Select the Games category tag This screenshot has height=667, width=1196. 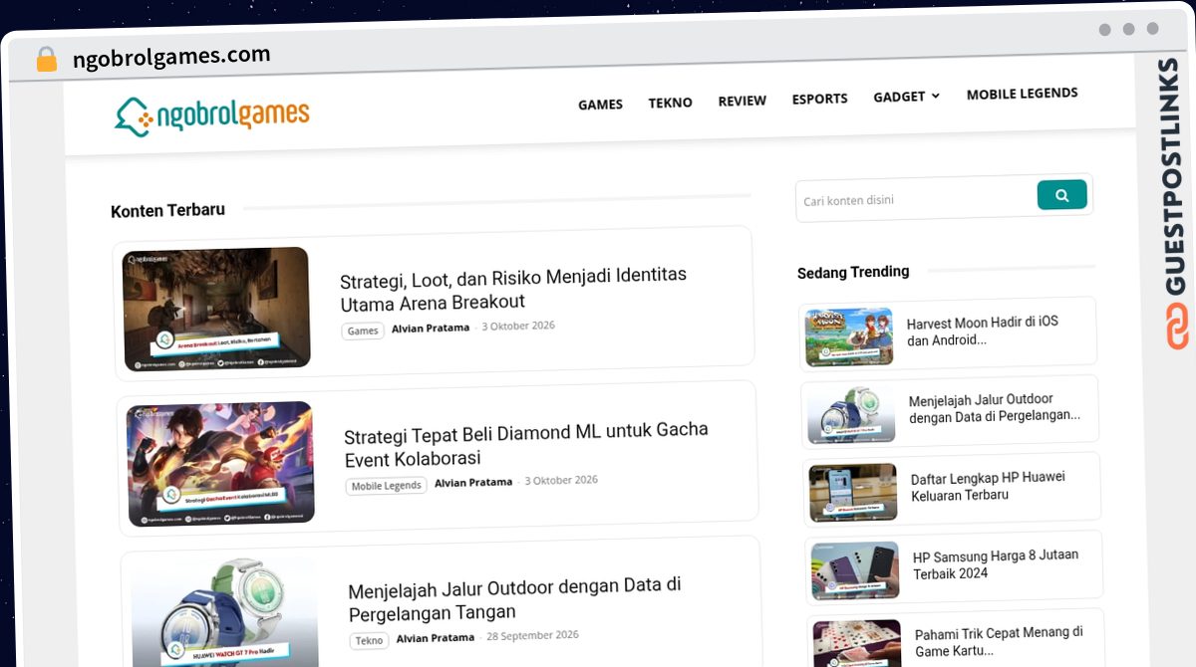coord(363,331)
